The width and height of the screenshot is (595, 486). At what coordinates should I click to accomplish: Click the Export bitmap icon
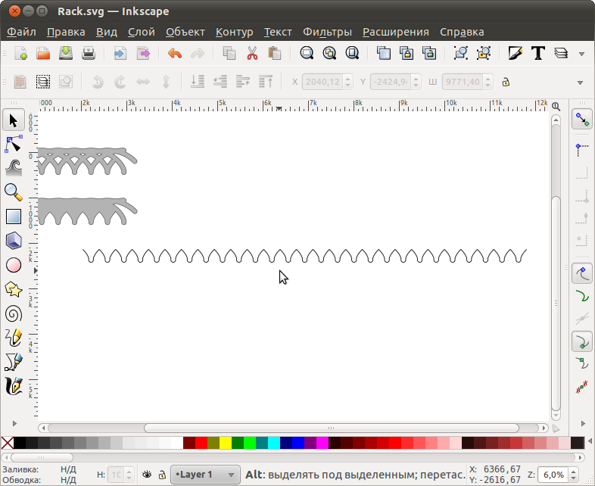(x=143, y=53)
